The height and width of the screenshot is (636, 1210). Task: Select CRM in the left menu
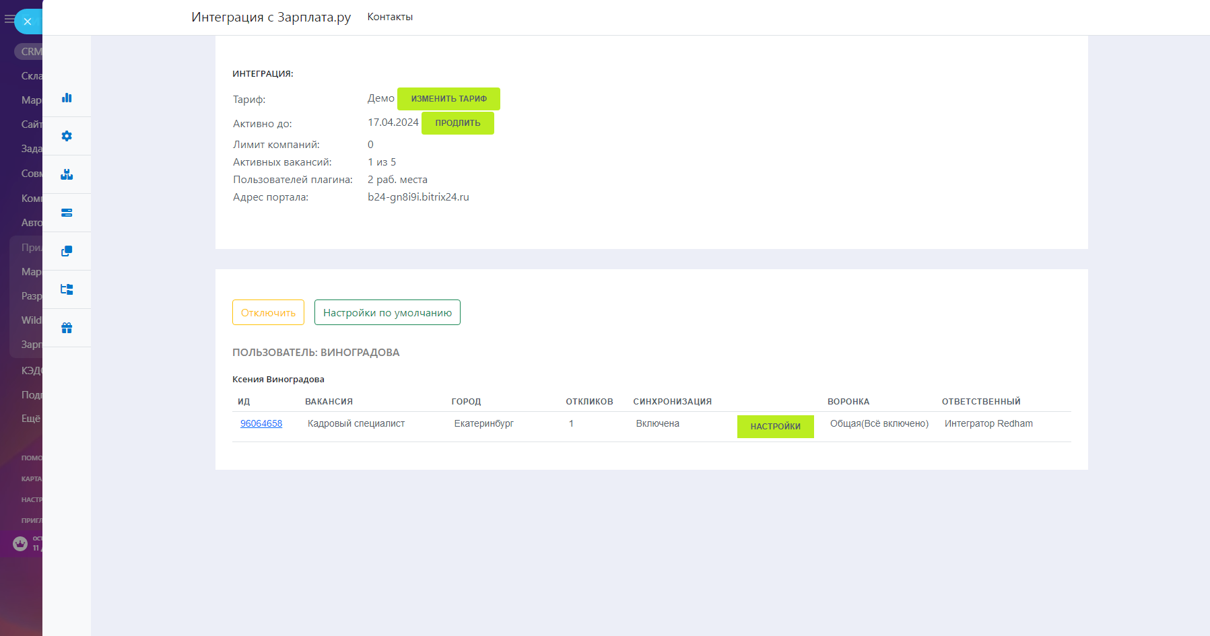pos(30,51)
